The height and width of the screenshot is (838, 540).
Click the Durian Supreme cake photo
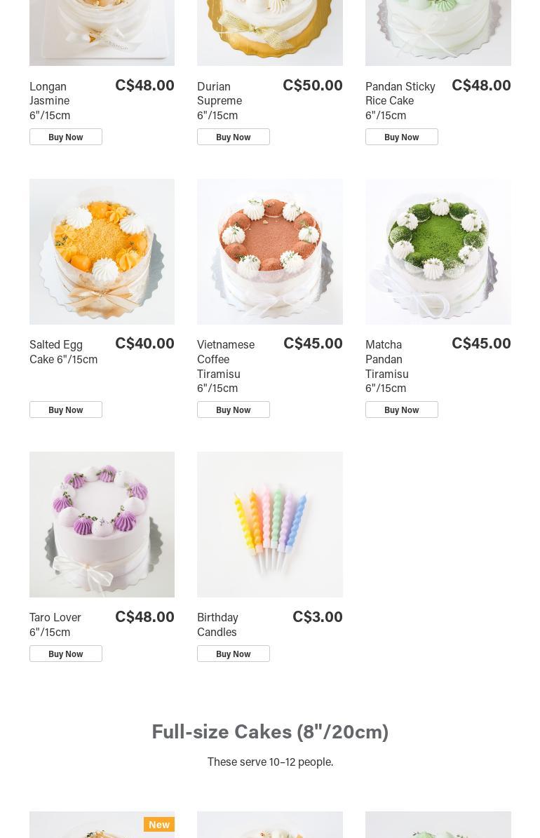pyautogui.click(x=270, y=32)
